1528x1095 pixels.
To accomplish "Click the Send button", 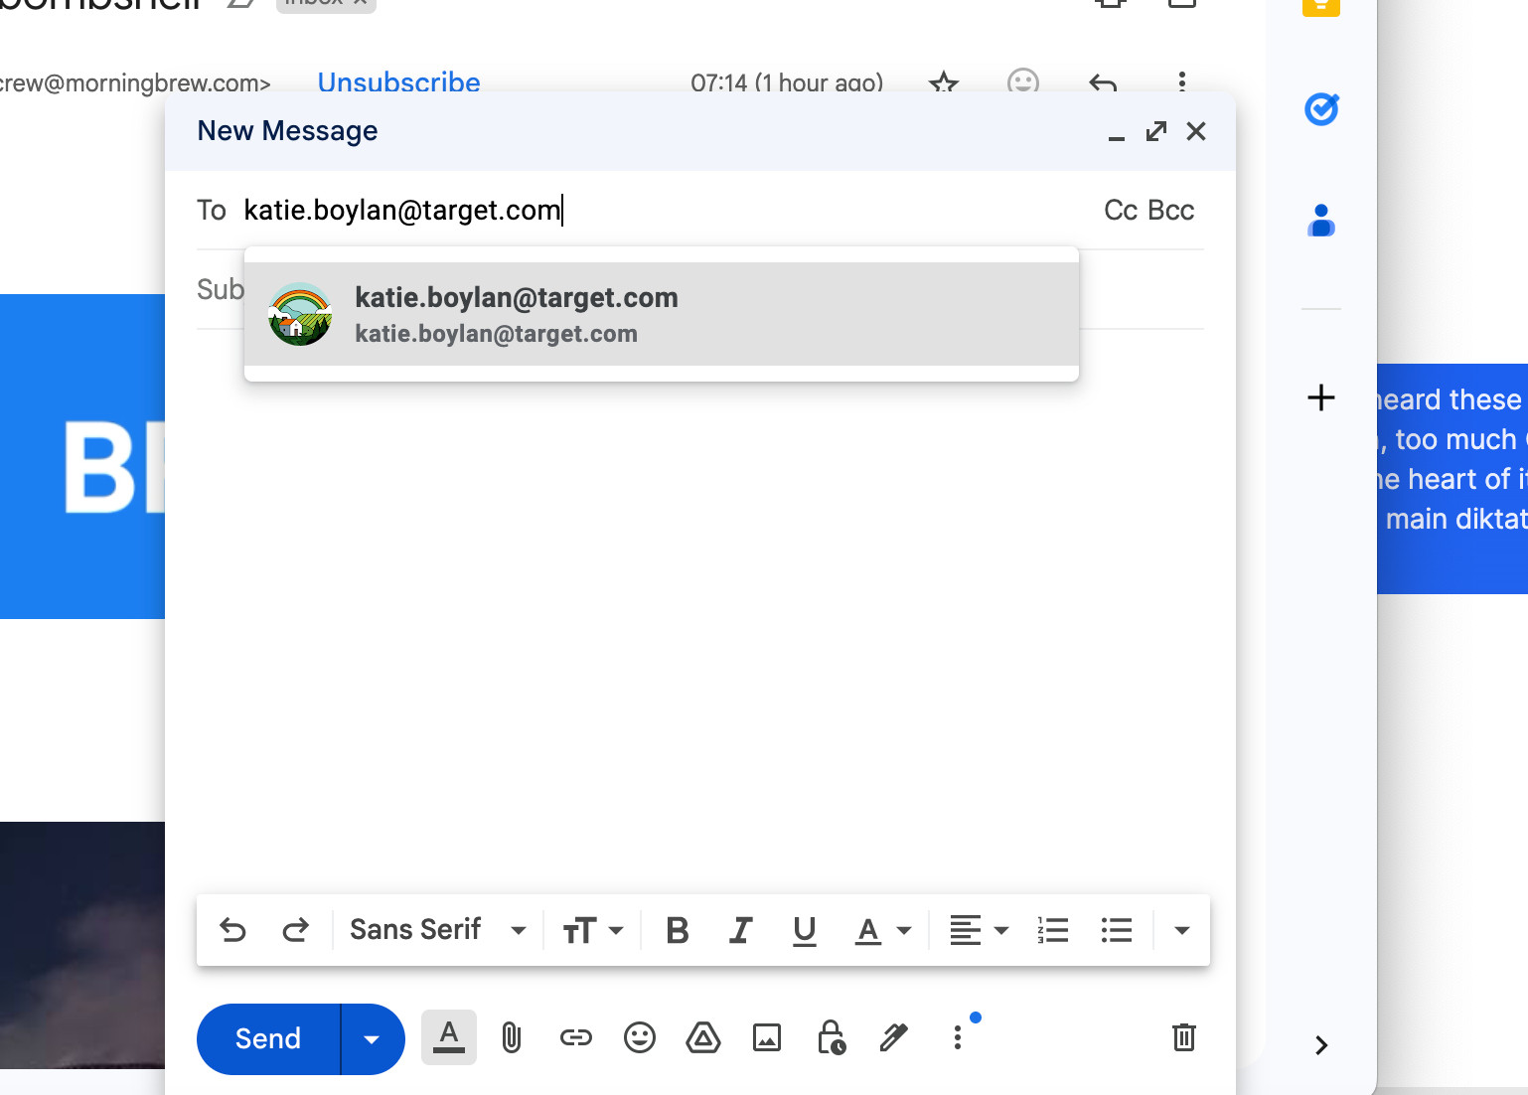I will [268, 1039].
